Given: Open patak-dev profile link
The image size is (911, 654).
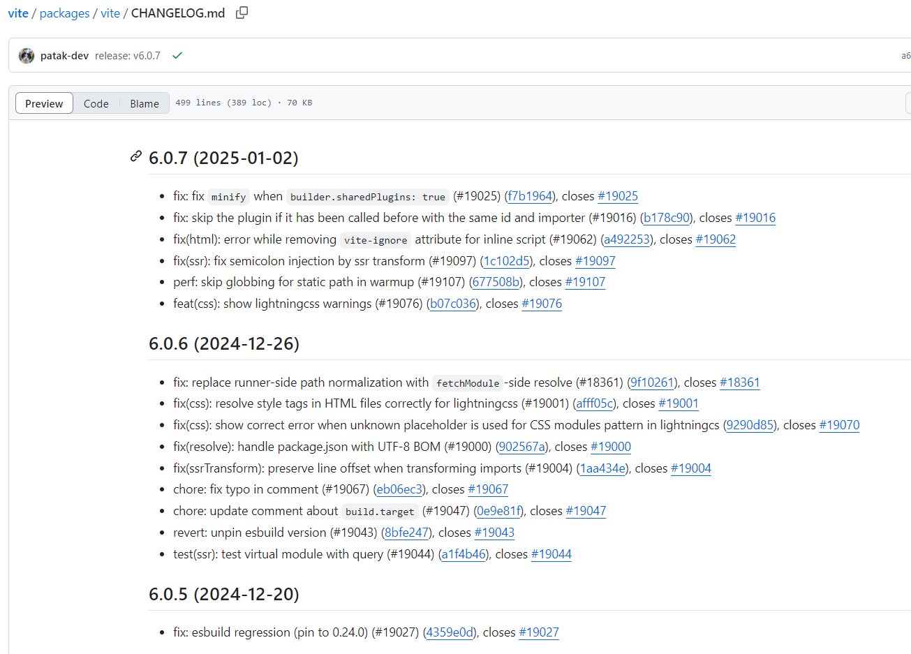Looking at the screenshot, I should click(64, 56).
